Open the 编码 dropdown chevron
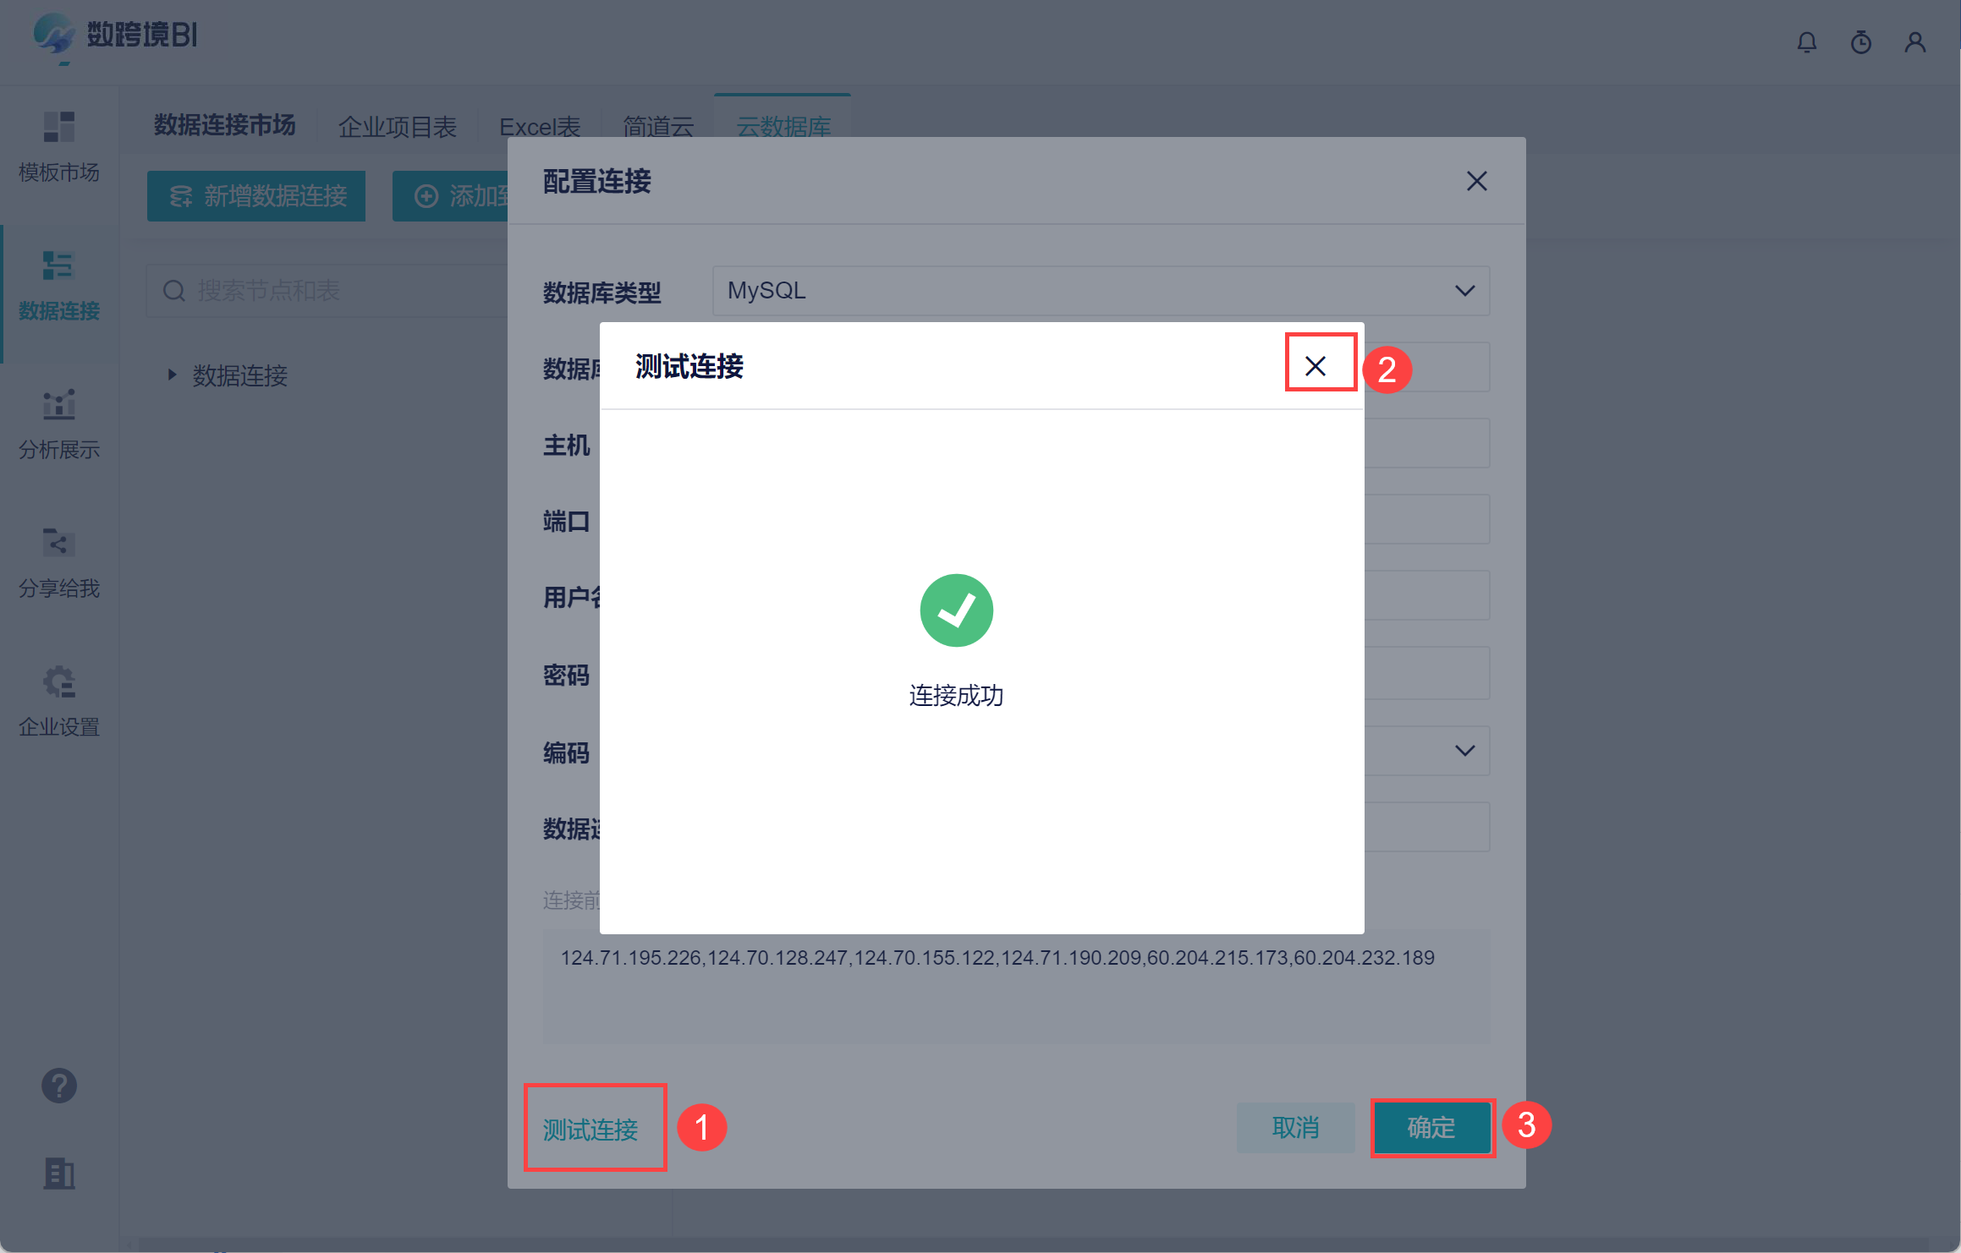This screenshot has width=1961, height=1253. coord(1464,751)
